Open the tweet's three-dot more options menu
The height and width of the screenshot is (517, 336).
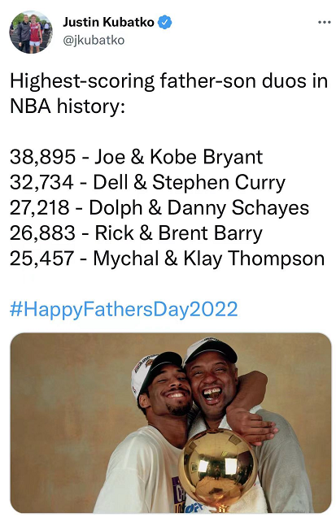324,23
